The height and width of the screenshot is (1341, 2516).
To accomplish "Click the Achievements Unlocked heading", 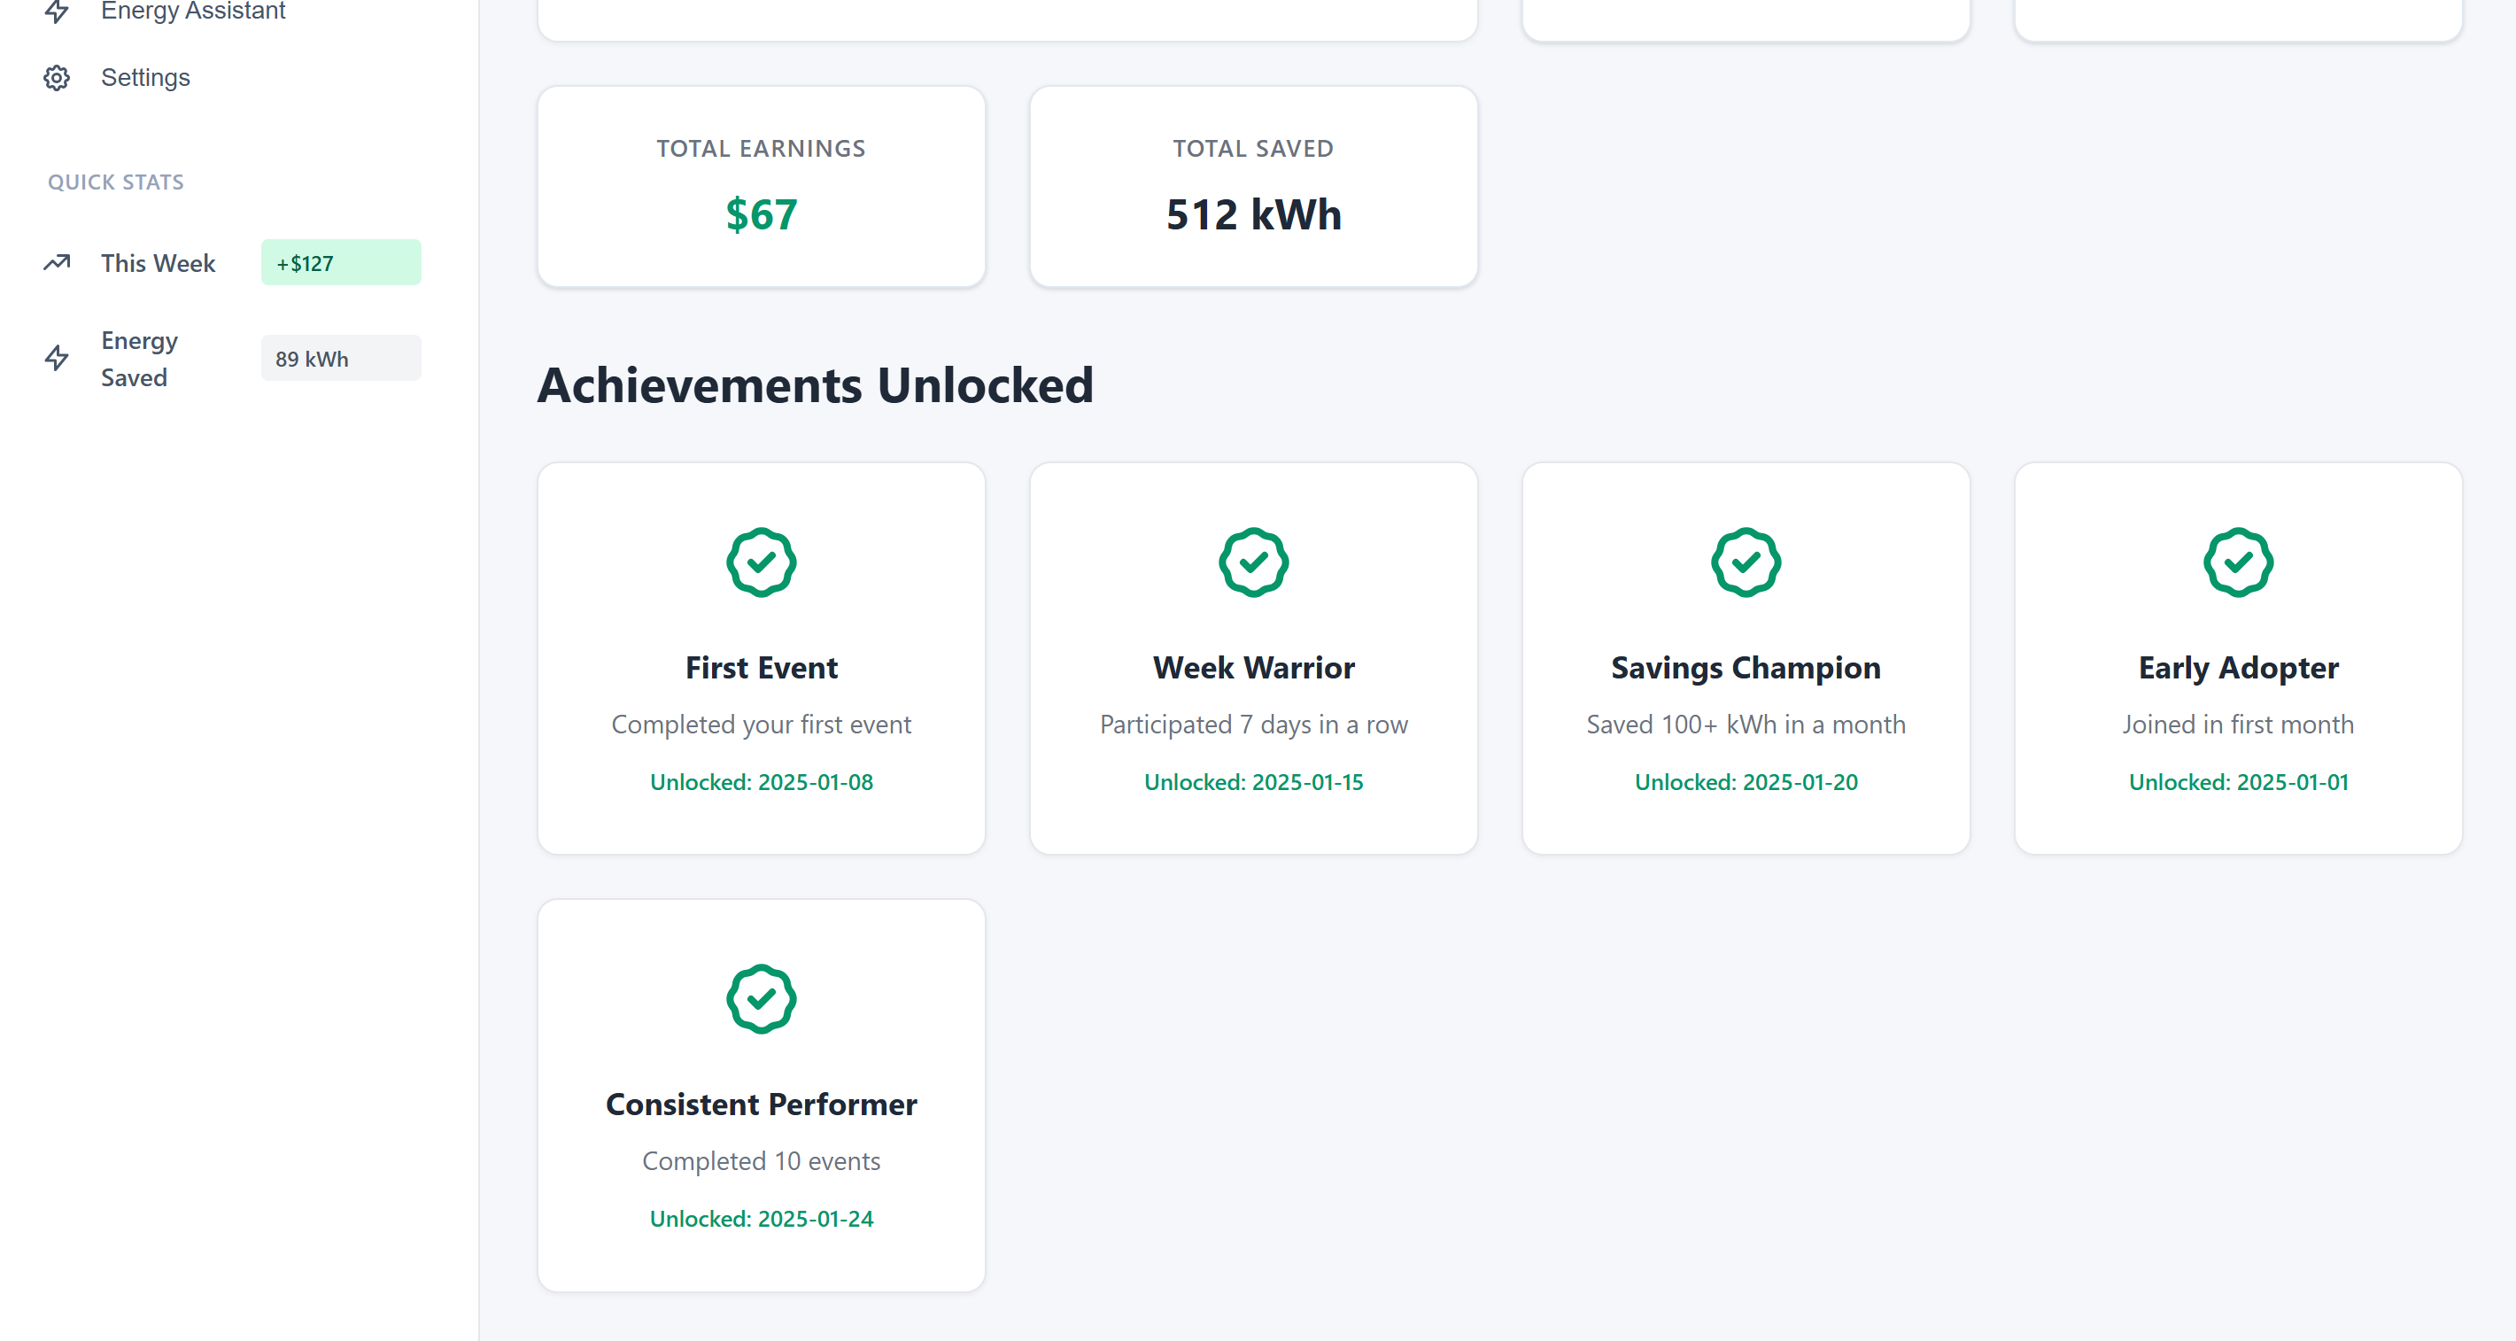I will [x=816, y=386].
